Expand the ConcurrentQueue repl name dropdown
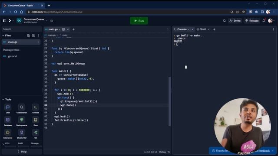278x156 pixels. click(x=46, y=21)
